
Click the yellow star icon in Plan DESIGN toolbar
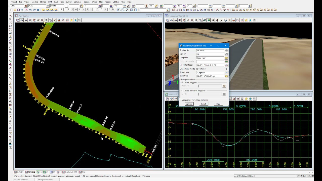tap(71, 20)
